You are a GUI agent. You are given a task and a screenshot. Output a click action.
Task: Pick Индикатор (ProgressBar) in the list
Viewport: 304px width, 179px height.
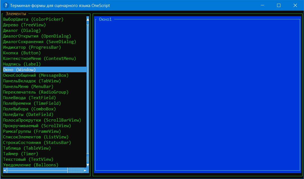tap(32, 47)
